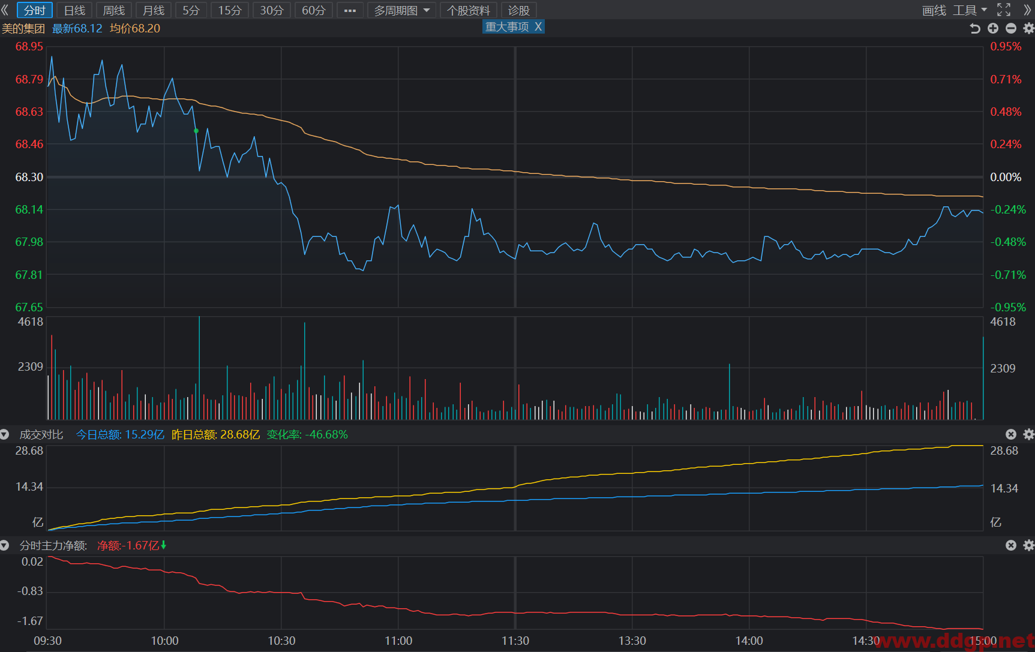Dismiss the 重大事项 tag with X
This screenshot has height=652, width=1035.
pyautogui.click(x=538, y=27)
